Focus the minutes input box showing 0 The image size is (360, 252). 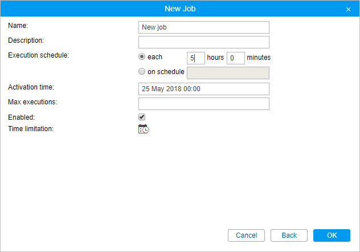pyautogui.click(x=236, y=58)
